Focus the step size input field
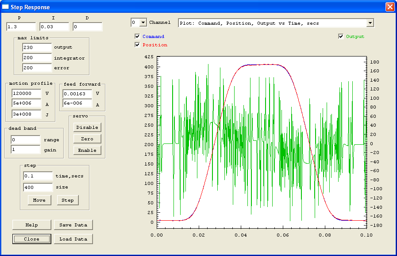This screenshot has height=256, width=397. (38, 187)
